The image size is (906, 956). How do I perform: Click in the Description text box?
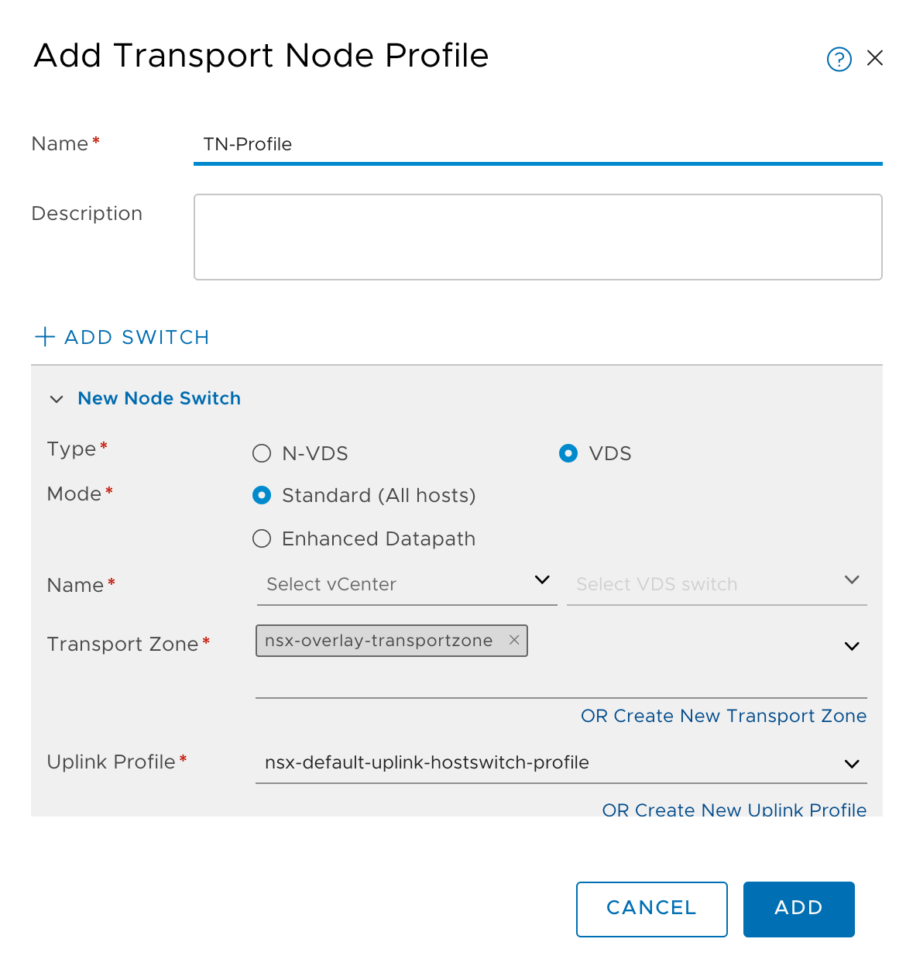(538, 236)
